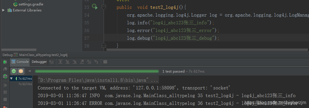
Task: Click the Evaluate Expression calculator icon
Action: pyautogui.click(x=105, y=62)
